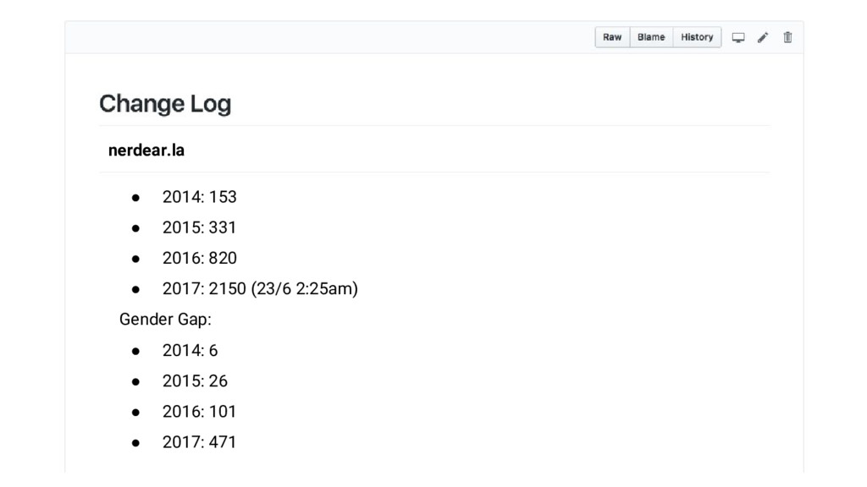Click the bullet beside "2016: 820"
The image size is (867, 487).
pos(135,259)
